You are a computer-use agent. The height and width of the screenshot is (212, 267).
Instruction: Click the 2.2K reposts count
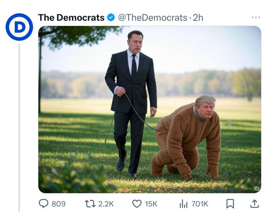105,204
